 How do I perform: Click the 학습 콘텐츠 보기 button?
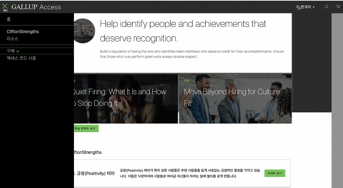pyautogui.click(x=86, y=128)
